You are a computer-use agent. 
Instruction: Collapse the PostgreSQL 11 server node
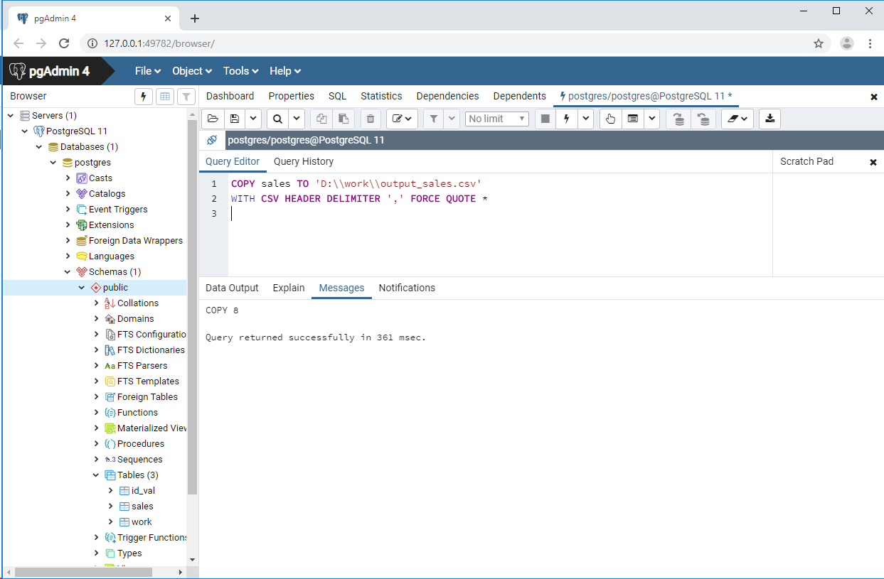[25, 131]
